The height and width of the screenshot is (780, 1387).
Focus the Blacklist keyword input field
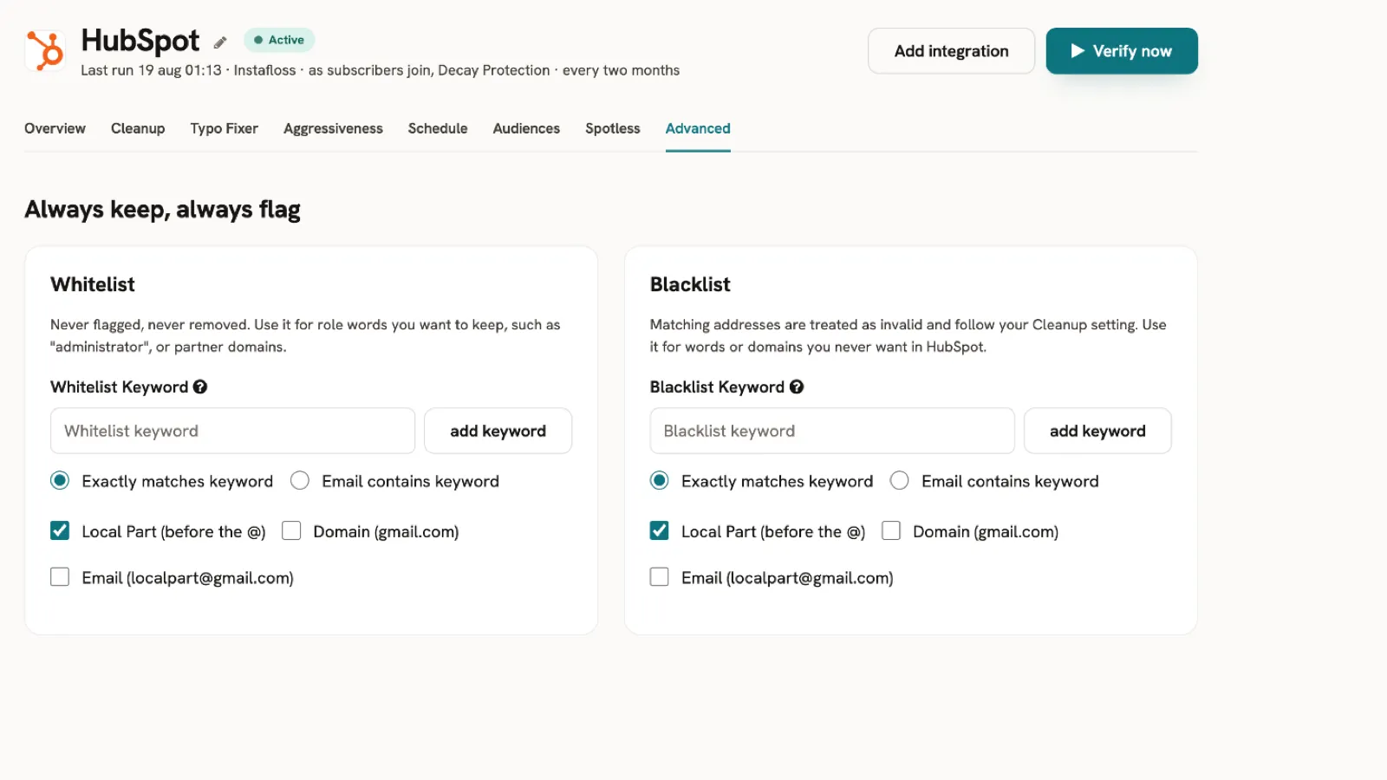click(832, 431)
